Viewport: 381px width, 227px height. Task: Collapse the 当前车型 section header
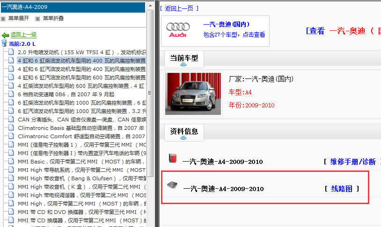(x=184, y=59)
